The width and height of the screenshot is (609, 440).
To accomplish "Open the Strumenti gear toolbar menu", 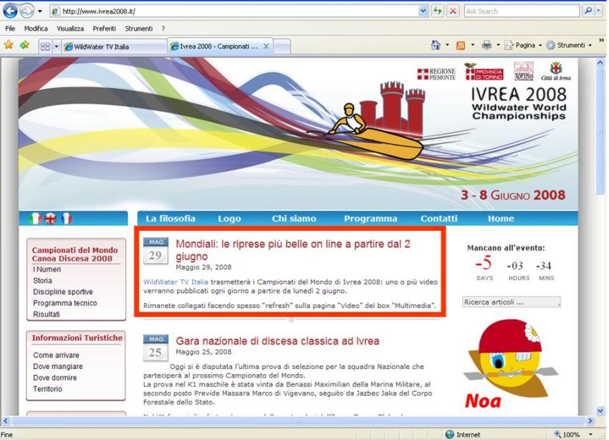I will click(x=570, y=45).
